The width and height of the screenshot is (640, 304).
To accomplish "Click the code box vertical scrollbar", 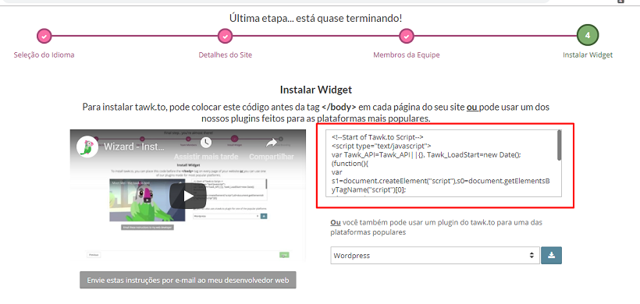I will [559, 146].
